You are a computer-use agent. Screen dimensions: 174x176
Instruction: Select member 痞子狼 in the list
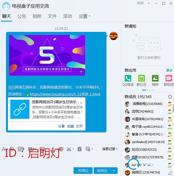pos(148,127)
